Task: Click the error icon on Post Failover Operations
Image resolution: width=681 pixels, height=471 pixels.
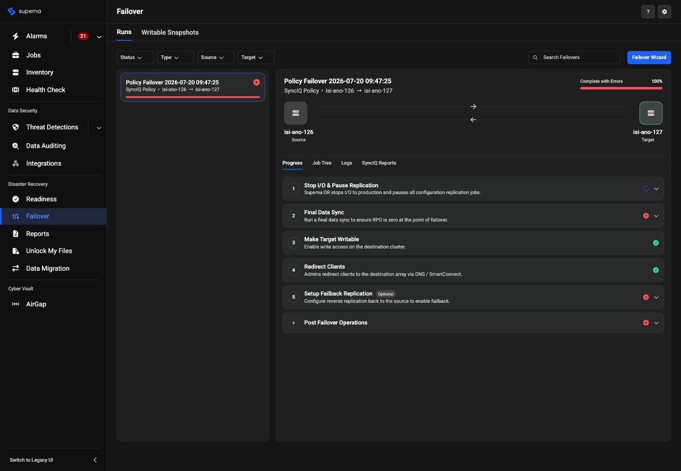Action: pyautogui.click(x=646, y=323)
